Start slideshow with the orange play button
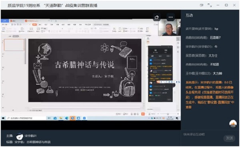This screenshot has height=147, width=240. (143, 114)
